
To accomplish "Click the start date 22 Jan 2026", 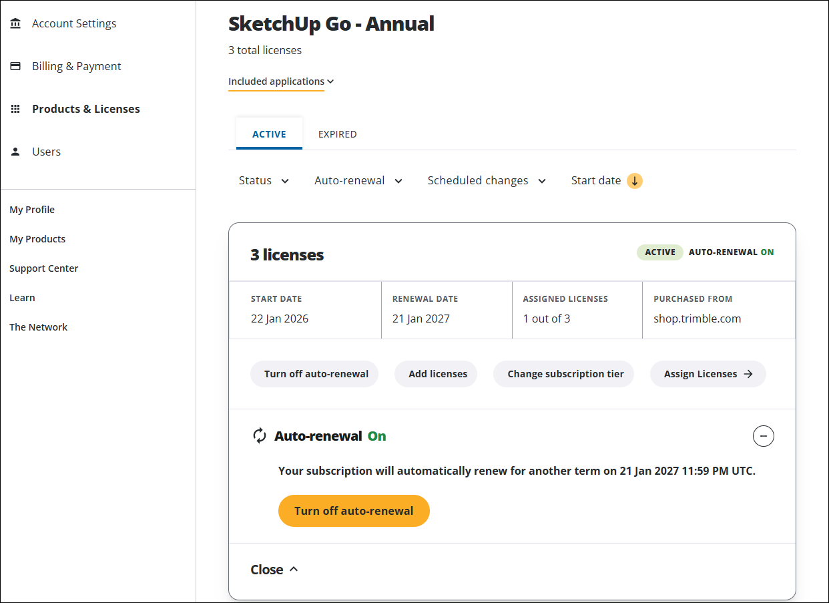I will 280,319.
